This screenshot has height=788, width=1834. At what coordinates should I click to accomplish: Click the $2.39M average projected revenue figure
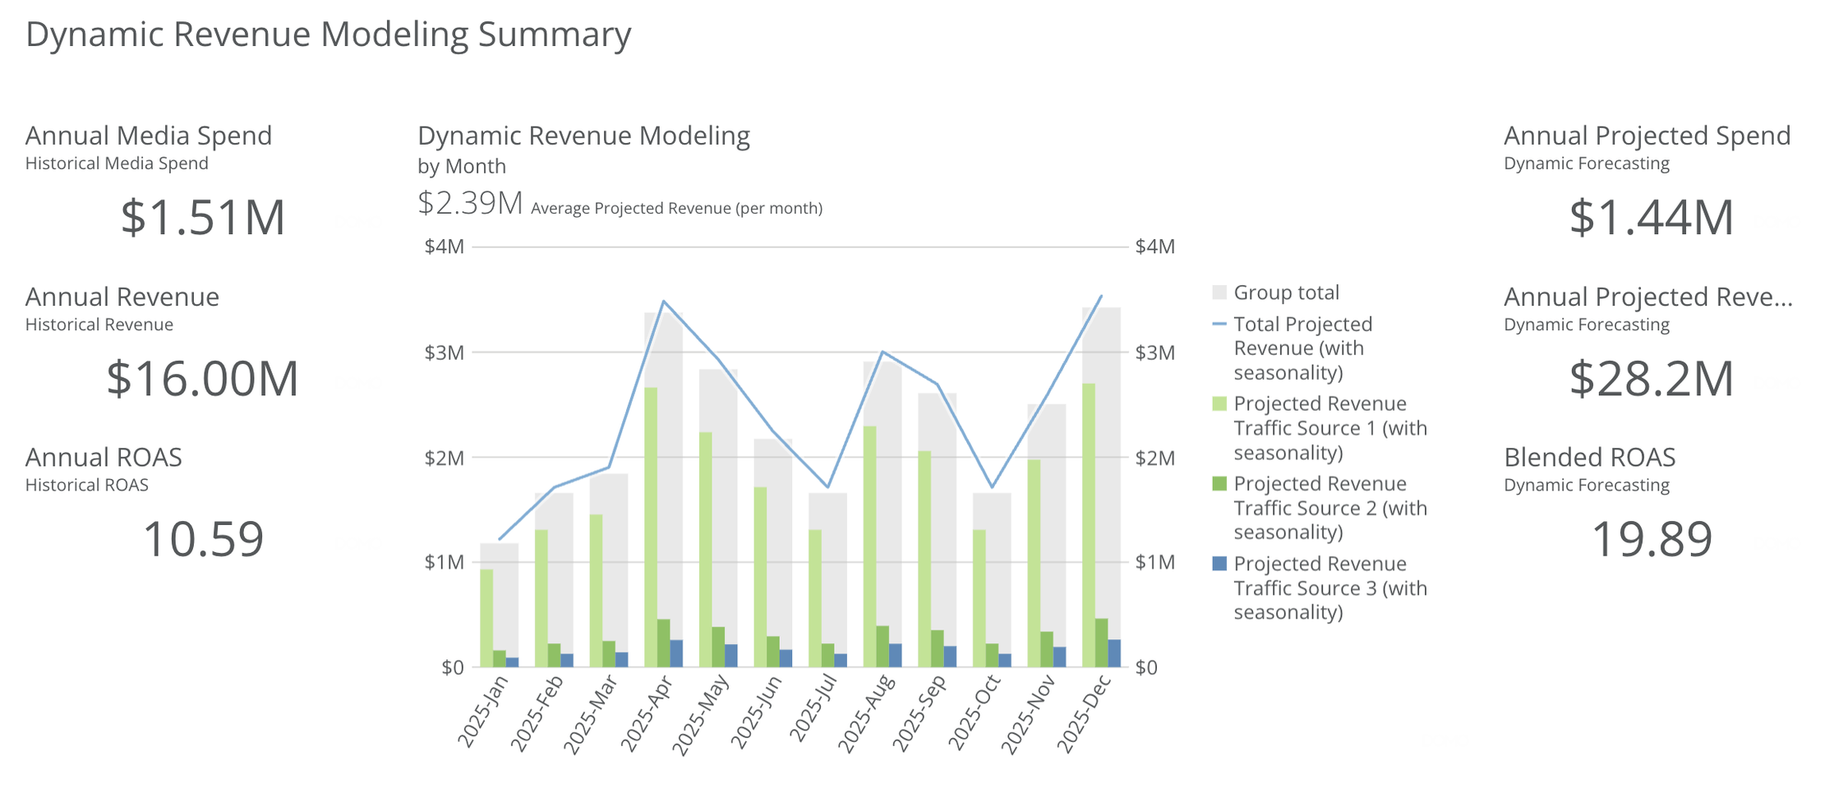pos(470,203)
